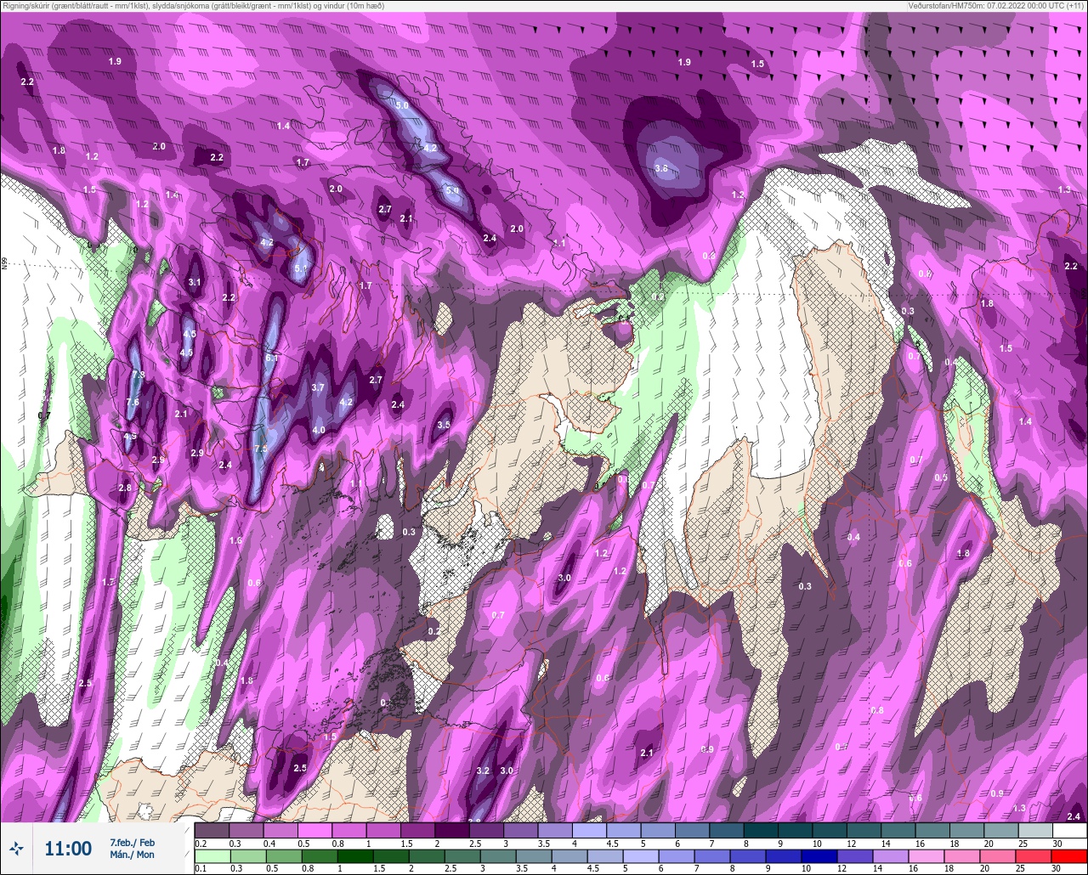
Task: Select the gray-purple 0.2 swatch in the snow legend
Action: (212, 830)
